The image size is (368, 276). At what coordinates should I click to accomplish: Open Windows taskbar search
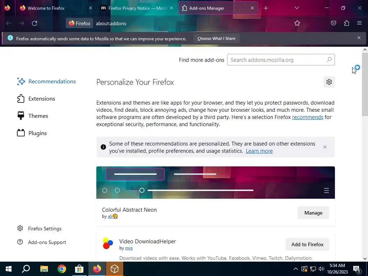pyautogui.click(x=26, y=269)
